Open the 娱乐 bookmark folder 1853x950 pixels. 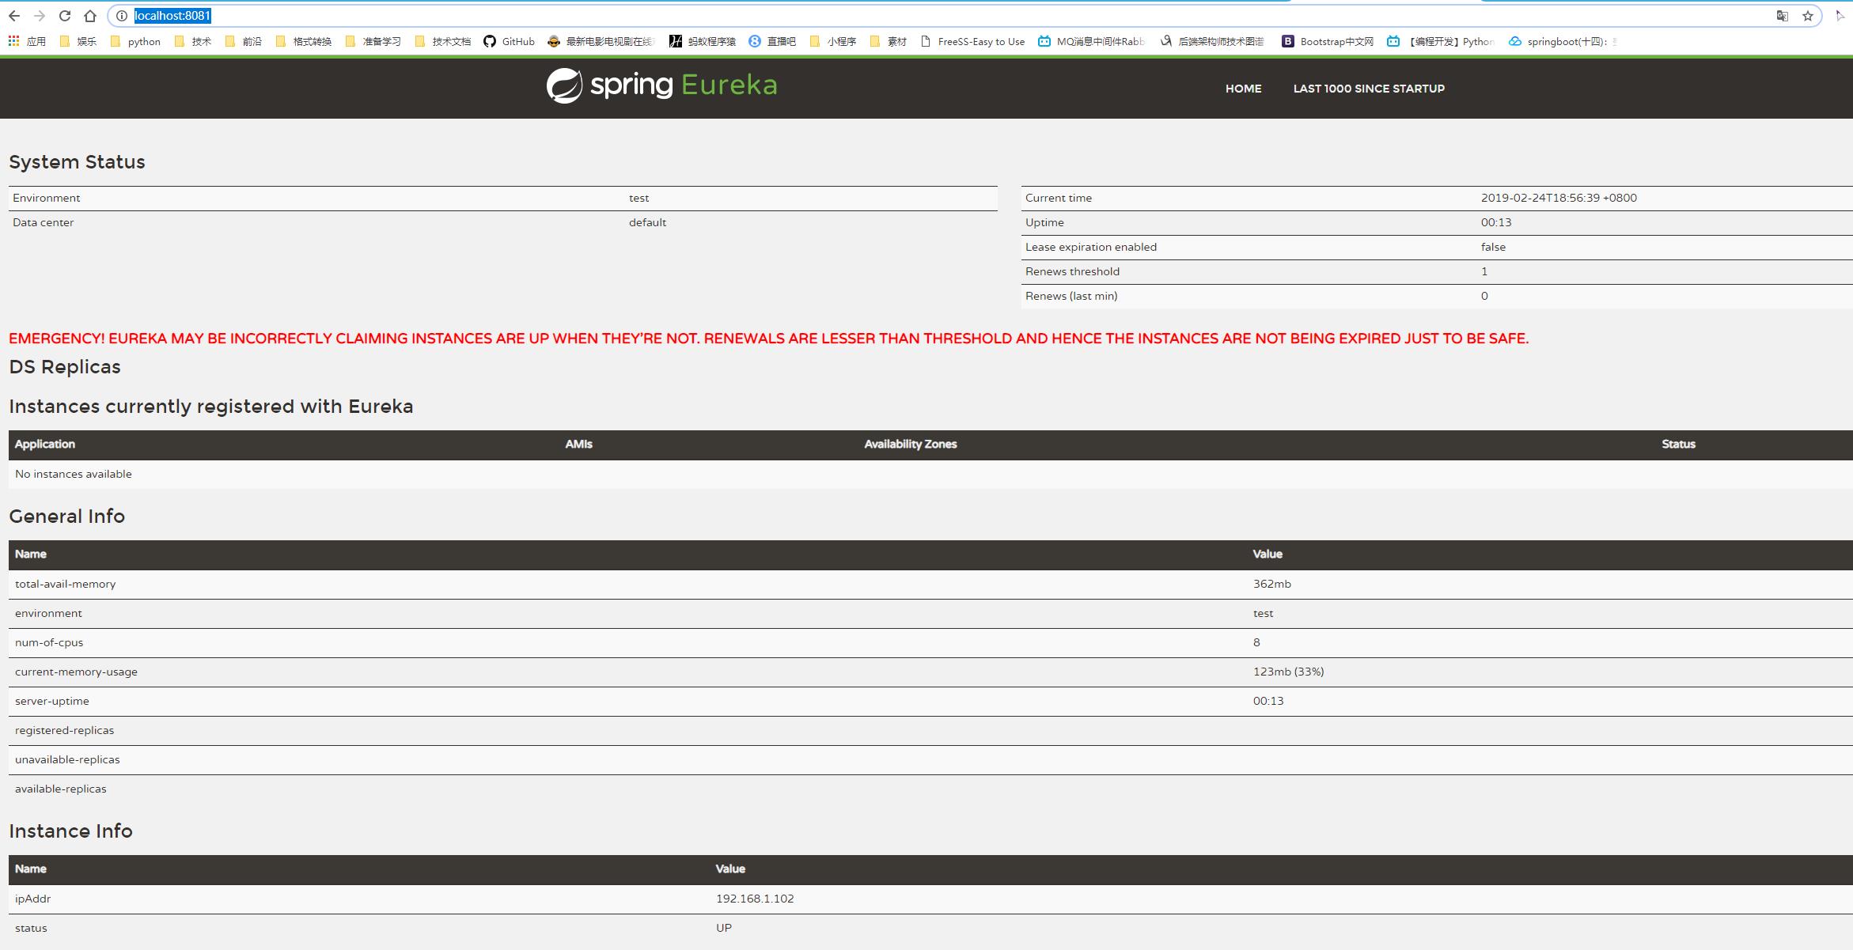(x=78, y=41)
